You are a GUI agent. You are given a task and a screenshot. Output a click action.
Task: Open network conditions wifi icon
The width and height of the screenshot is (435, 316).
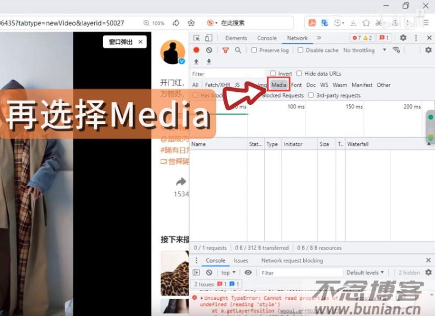pos(396,50)
